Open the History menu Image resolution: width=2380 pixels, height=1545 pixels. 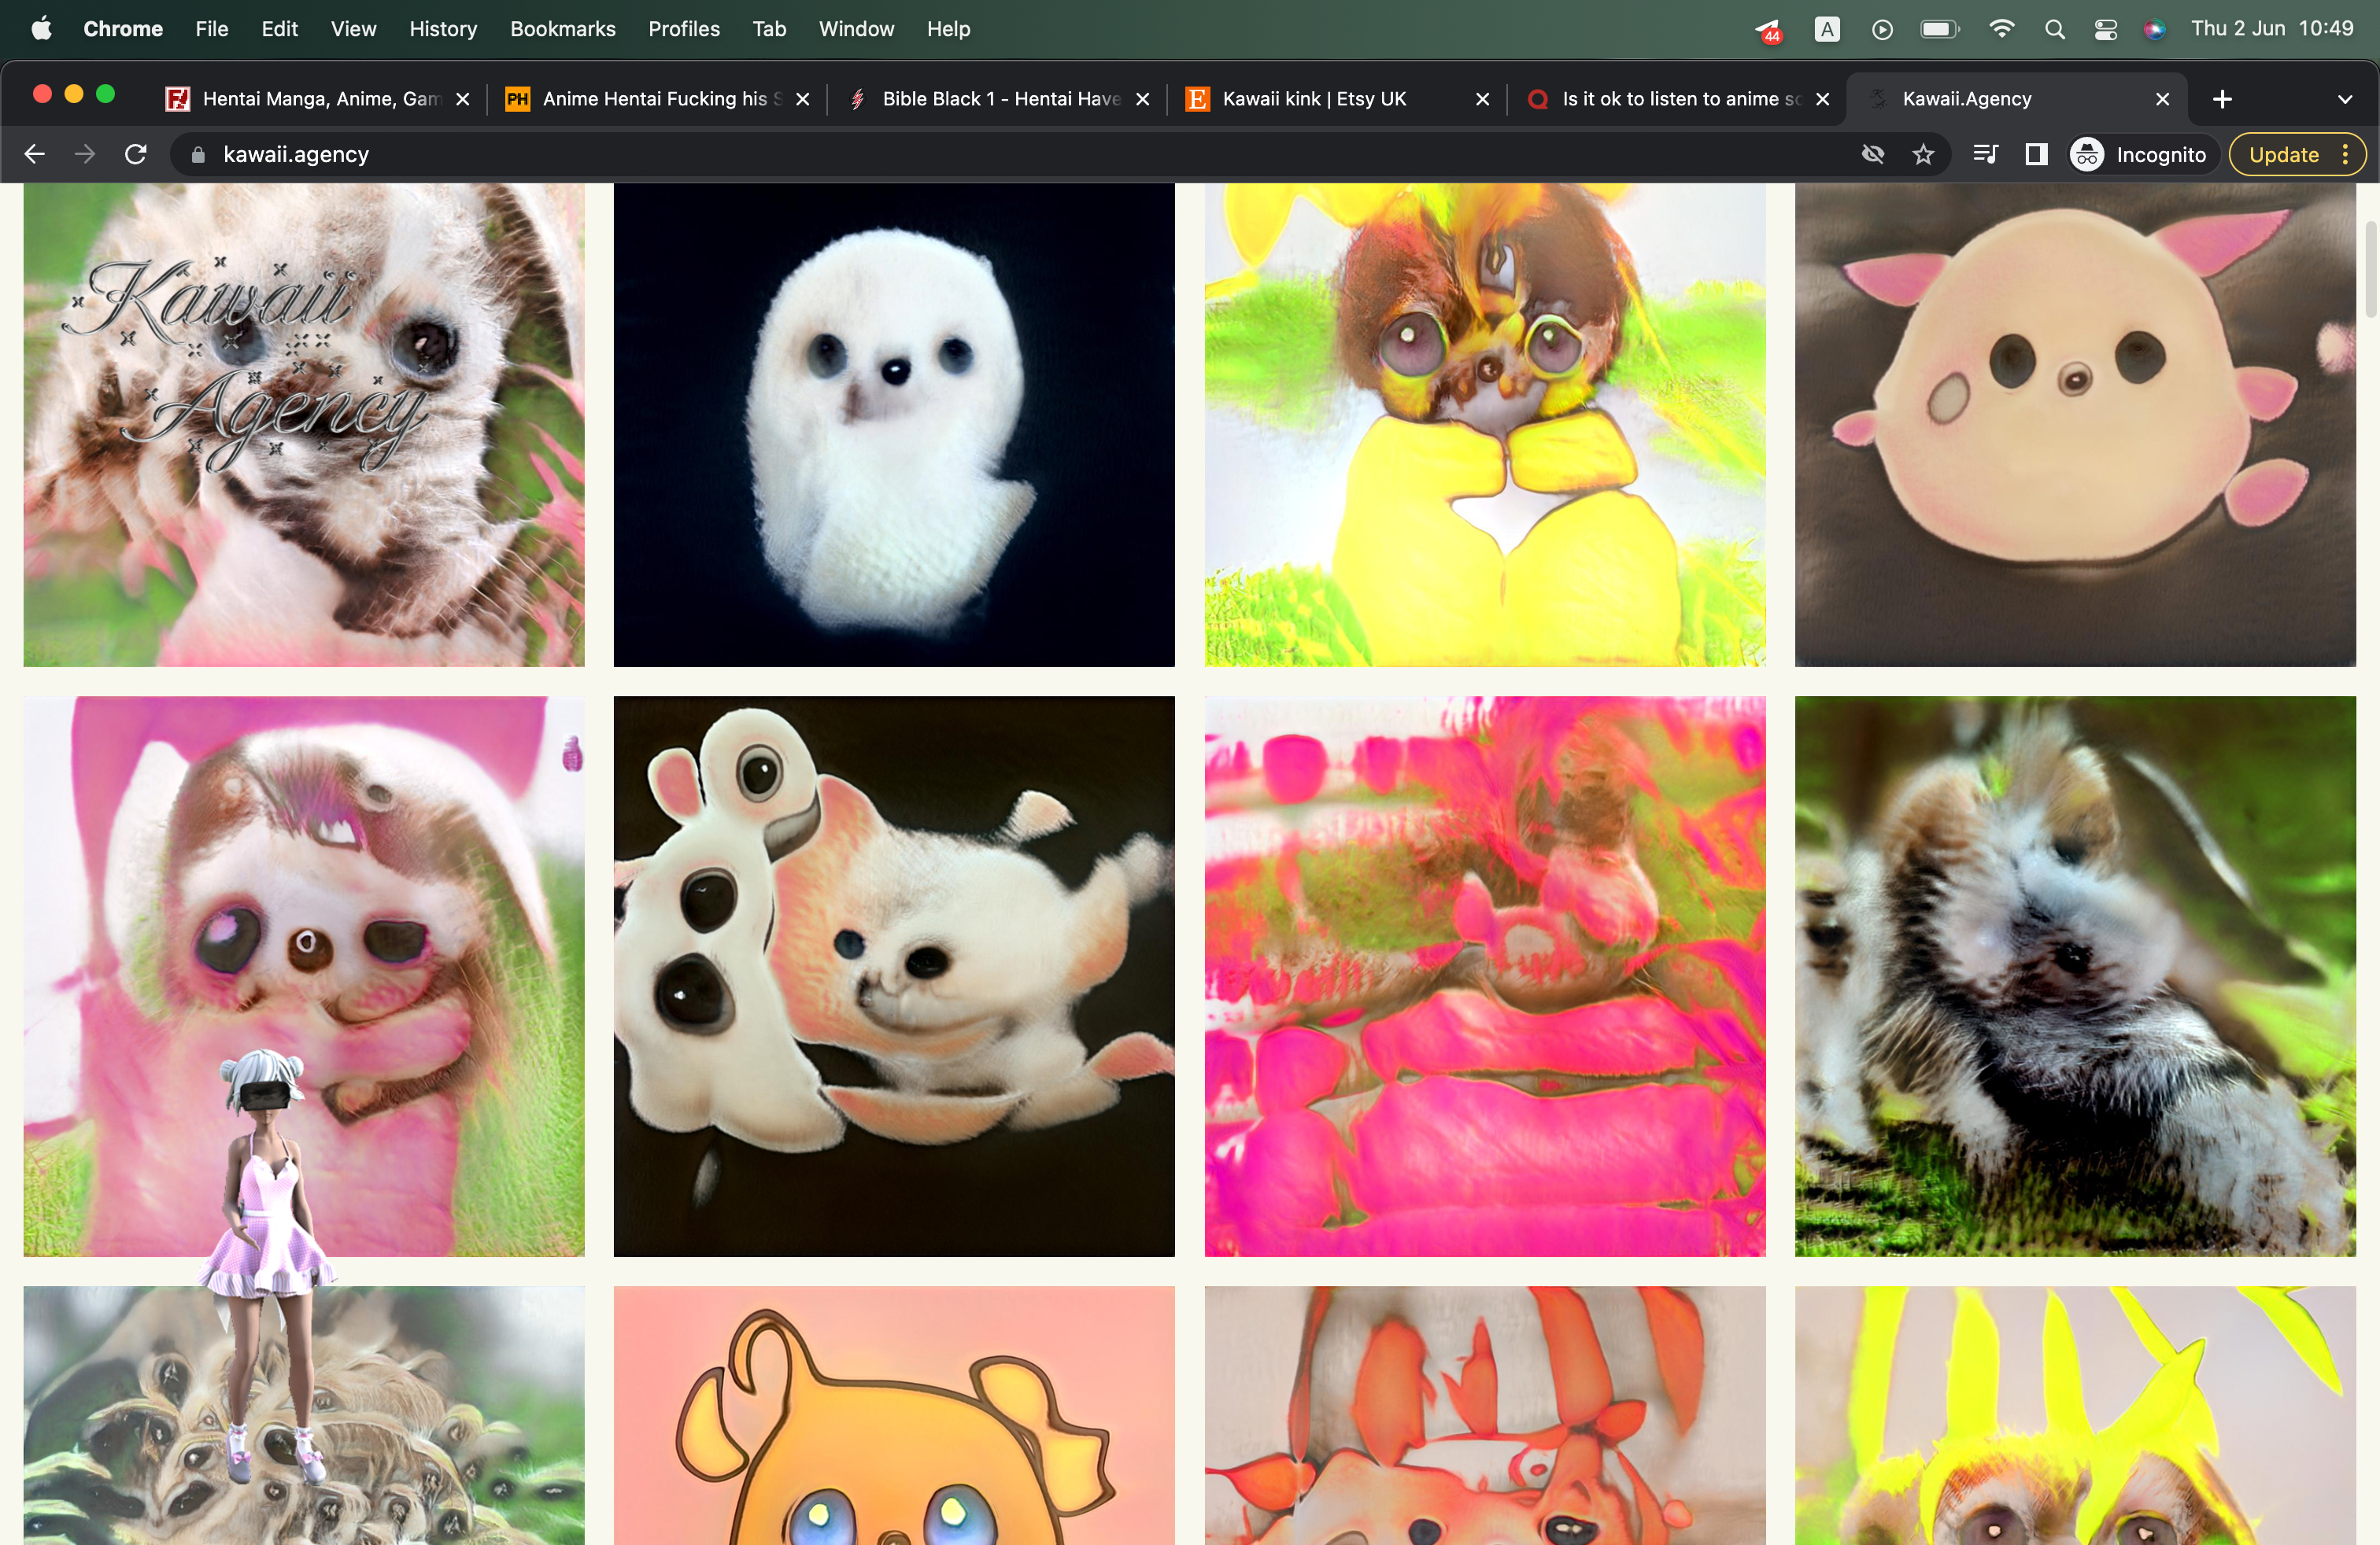pyautogui.click(x=443, y=29)
